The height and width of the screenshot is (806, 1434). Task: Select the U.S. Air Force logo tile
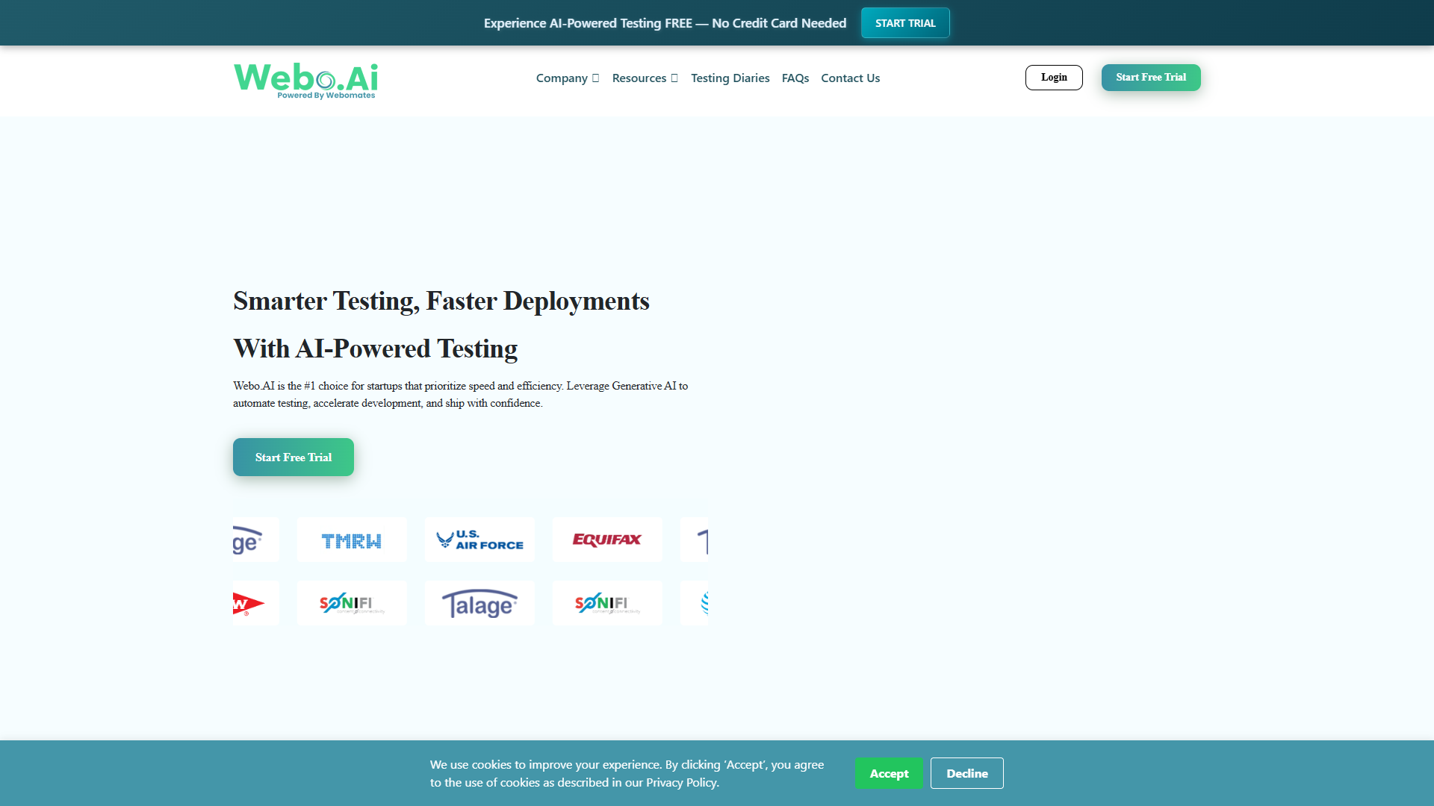click(479, 540)
